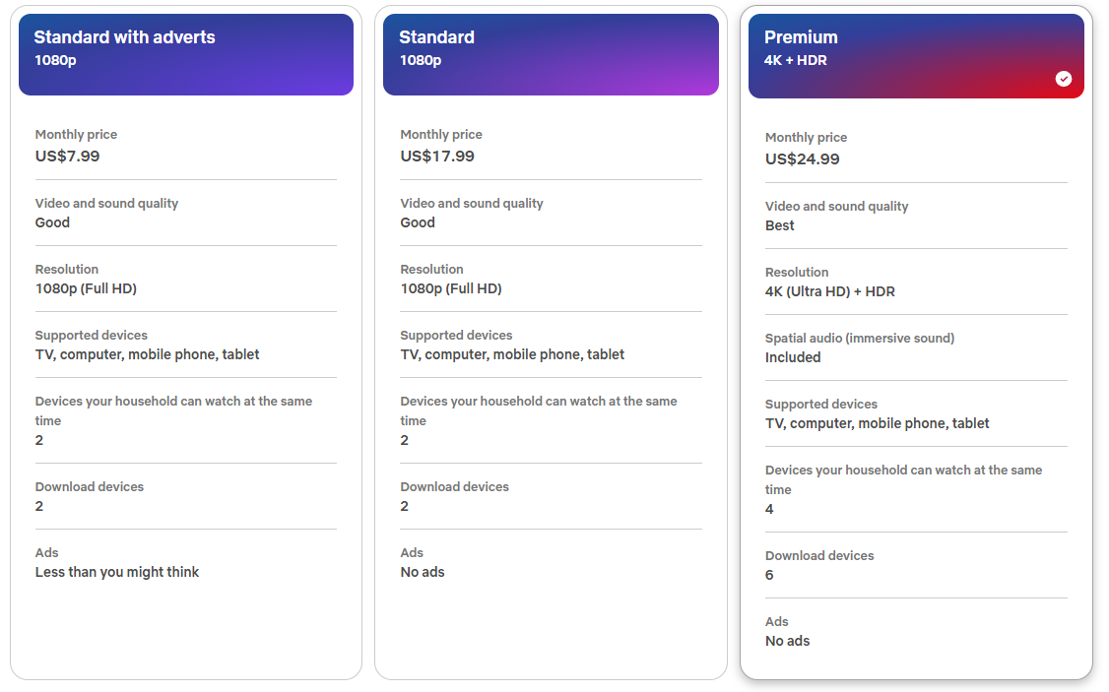
Task: Click the US$7.99 monthly price
Action: pyautogui.click(x=67, y=156)
